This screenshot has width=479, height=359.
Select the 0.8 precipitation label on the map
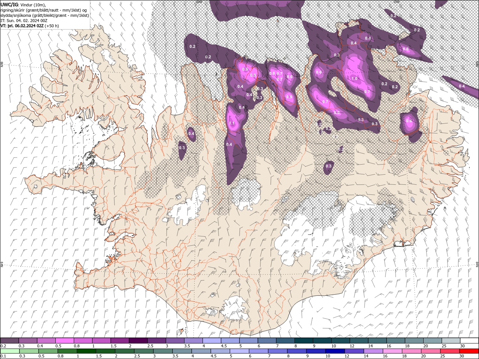272,73
